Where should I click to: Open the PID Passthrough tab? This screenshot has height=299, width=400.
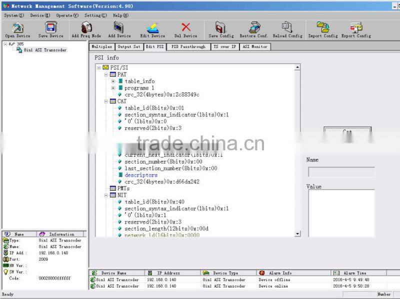(x=189, y=46)
